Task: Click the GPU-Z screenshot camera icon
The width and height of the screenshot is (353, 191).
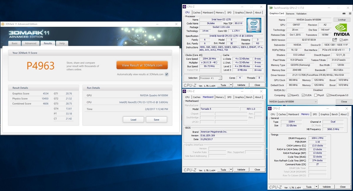Action: (x=344, y=14)
